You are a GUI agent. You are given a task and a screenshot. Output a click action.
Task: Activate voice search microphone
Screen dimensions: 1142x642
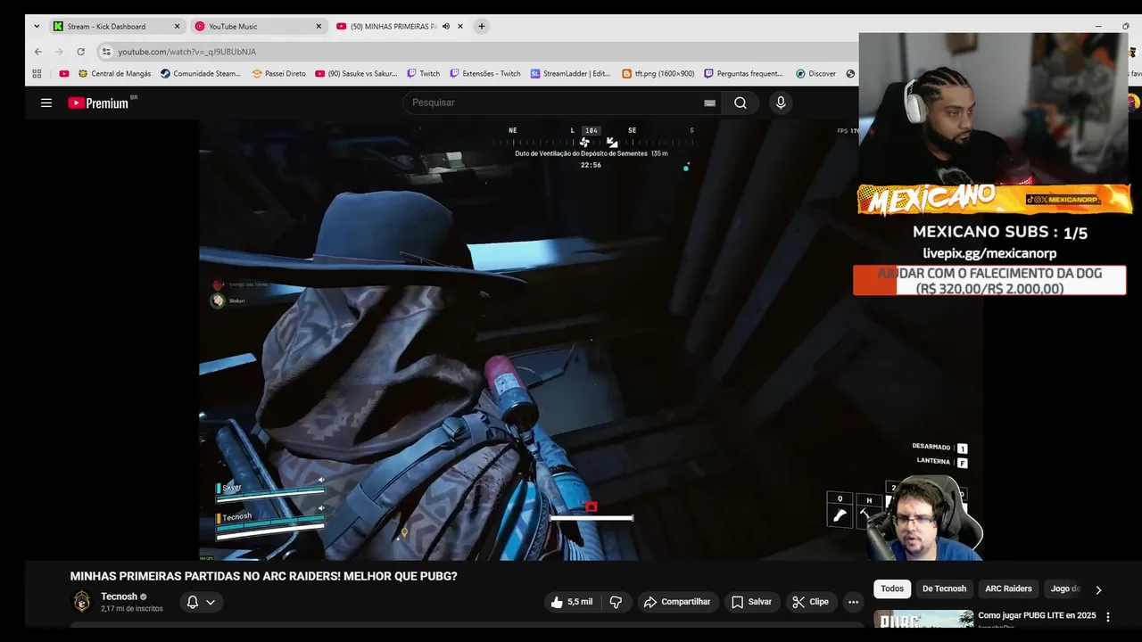pyautogui.click(x=781, y=103)
